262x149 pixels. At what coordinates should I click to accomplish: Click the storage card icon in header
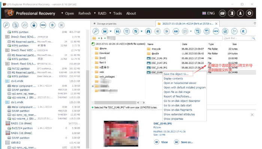pos(222,13)
